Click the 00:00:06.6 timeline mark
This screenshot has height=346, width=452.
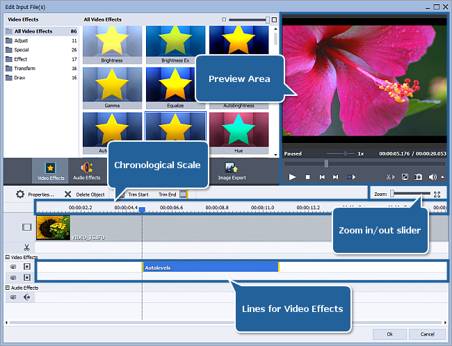[x=171, y=208]
